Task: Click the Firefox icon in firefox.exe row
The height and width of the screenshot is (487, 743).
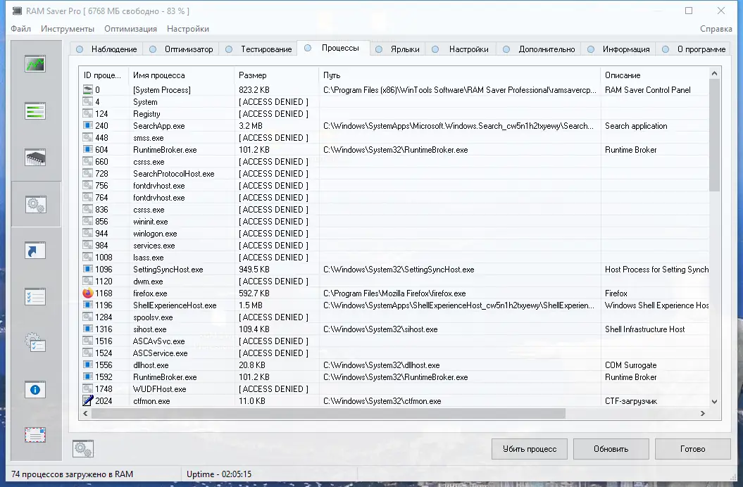Action: pos(87,293)
